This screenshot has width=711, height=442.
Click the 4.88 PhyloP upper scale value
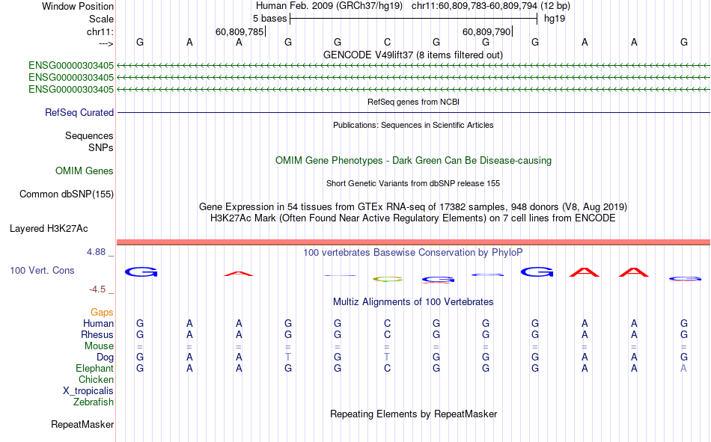[96, 252]
